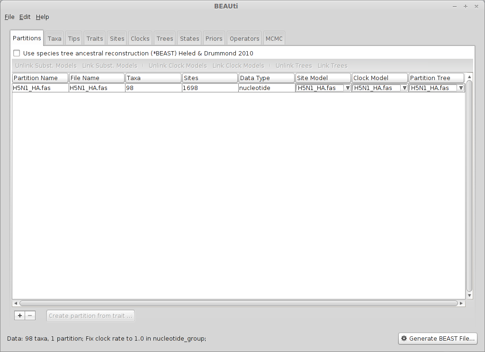
Task: Click the Sites column header
Action: pyautogui.click(x=210, y=78)
